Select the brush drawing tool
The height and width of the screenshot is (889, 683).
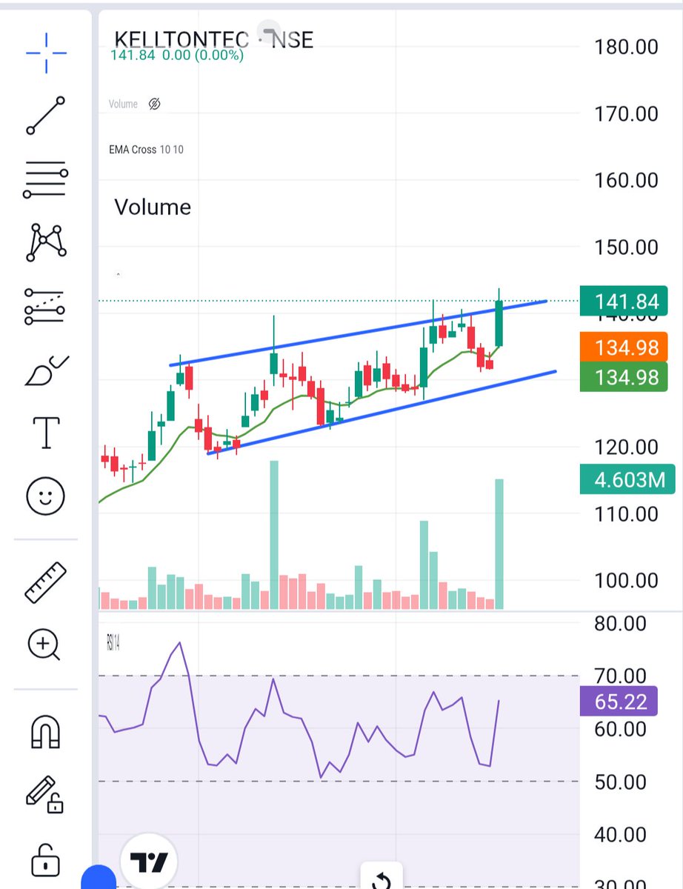47,371
